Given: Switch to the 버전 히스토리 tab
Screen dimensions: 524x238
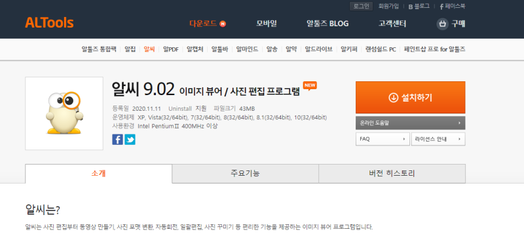Looking at the screenshot, I should click(392, 173).
